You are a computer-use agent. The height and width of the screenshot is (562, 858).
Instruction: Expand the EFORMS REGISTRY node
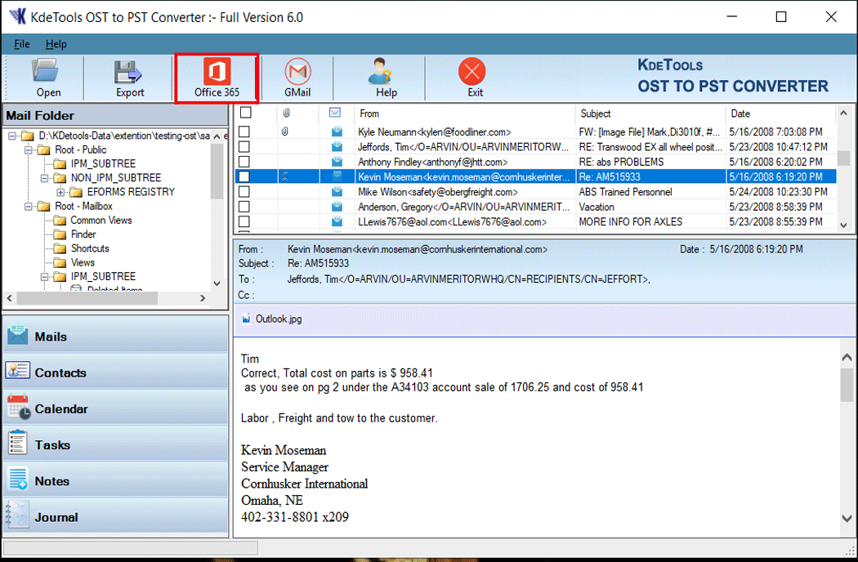pos(60,192)
